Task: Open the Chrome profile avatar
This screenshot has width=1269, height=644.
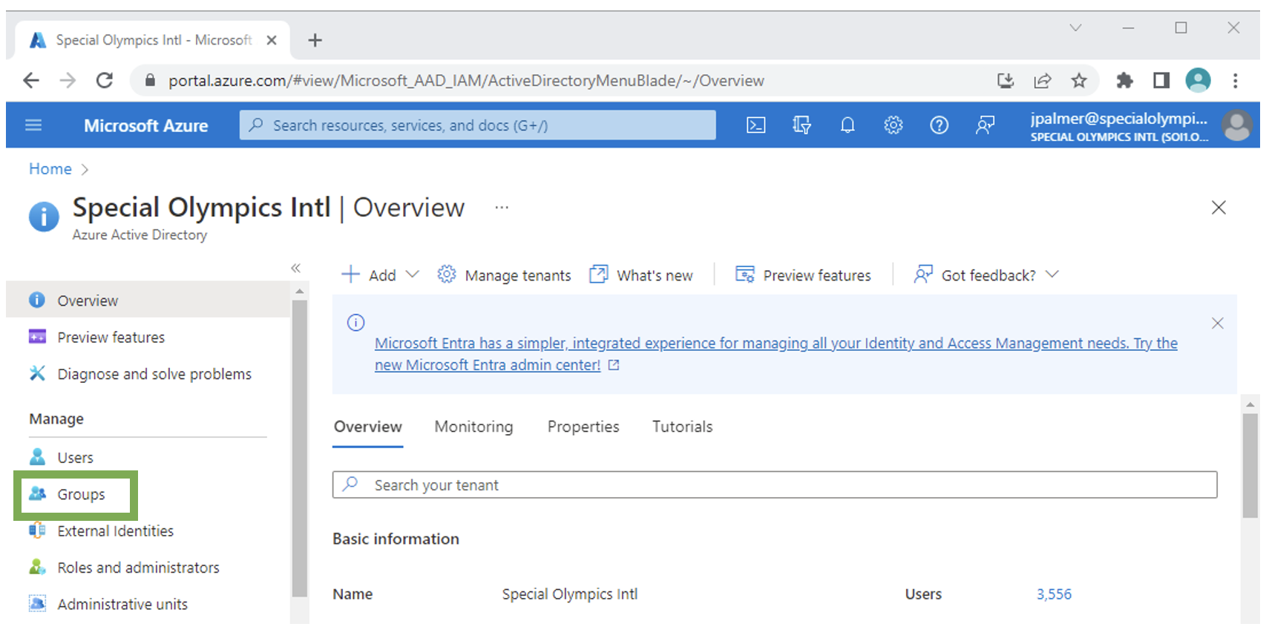Action: [x=1198, y=80]
